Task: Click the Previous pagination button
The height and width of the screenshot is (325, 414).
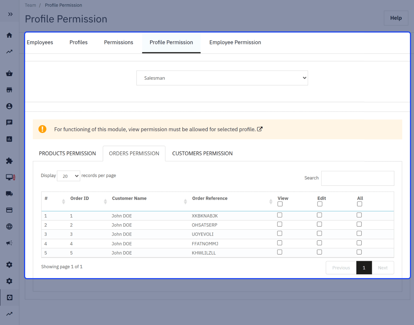Action: [341, 268]
